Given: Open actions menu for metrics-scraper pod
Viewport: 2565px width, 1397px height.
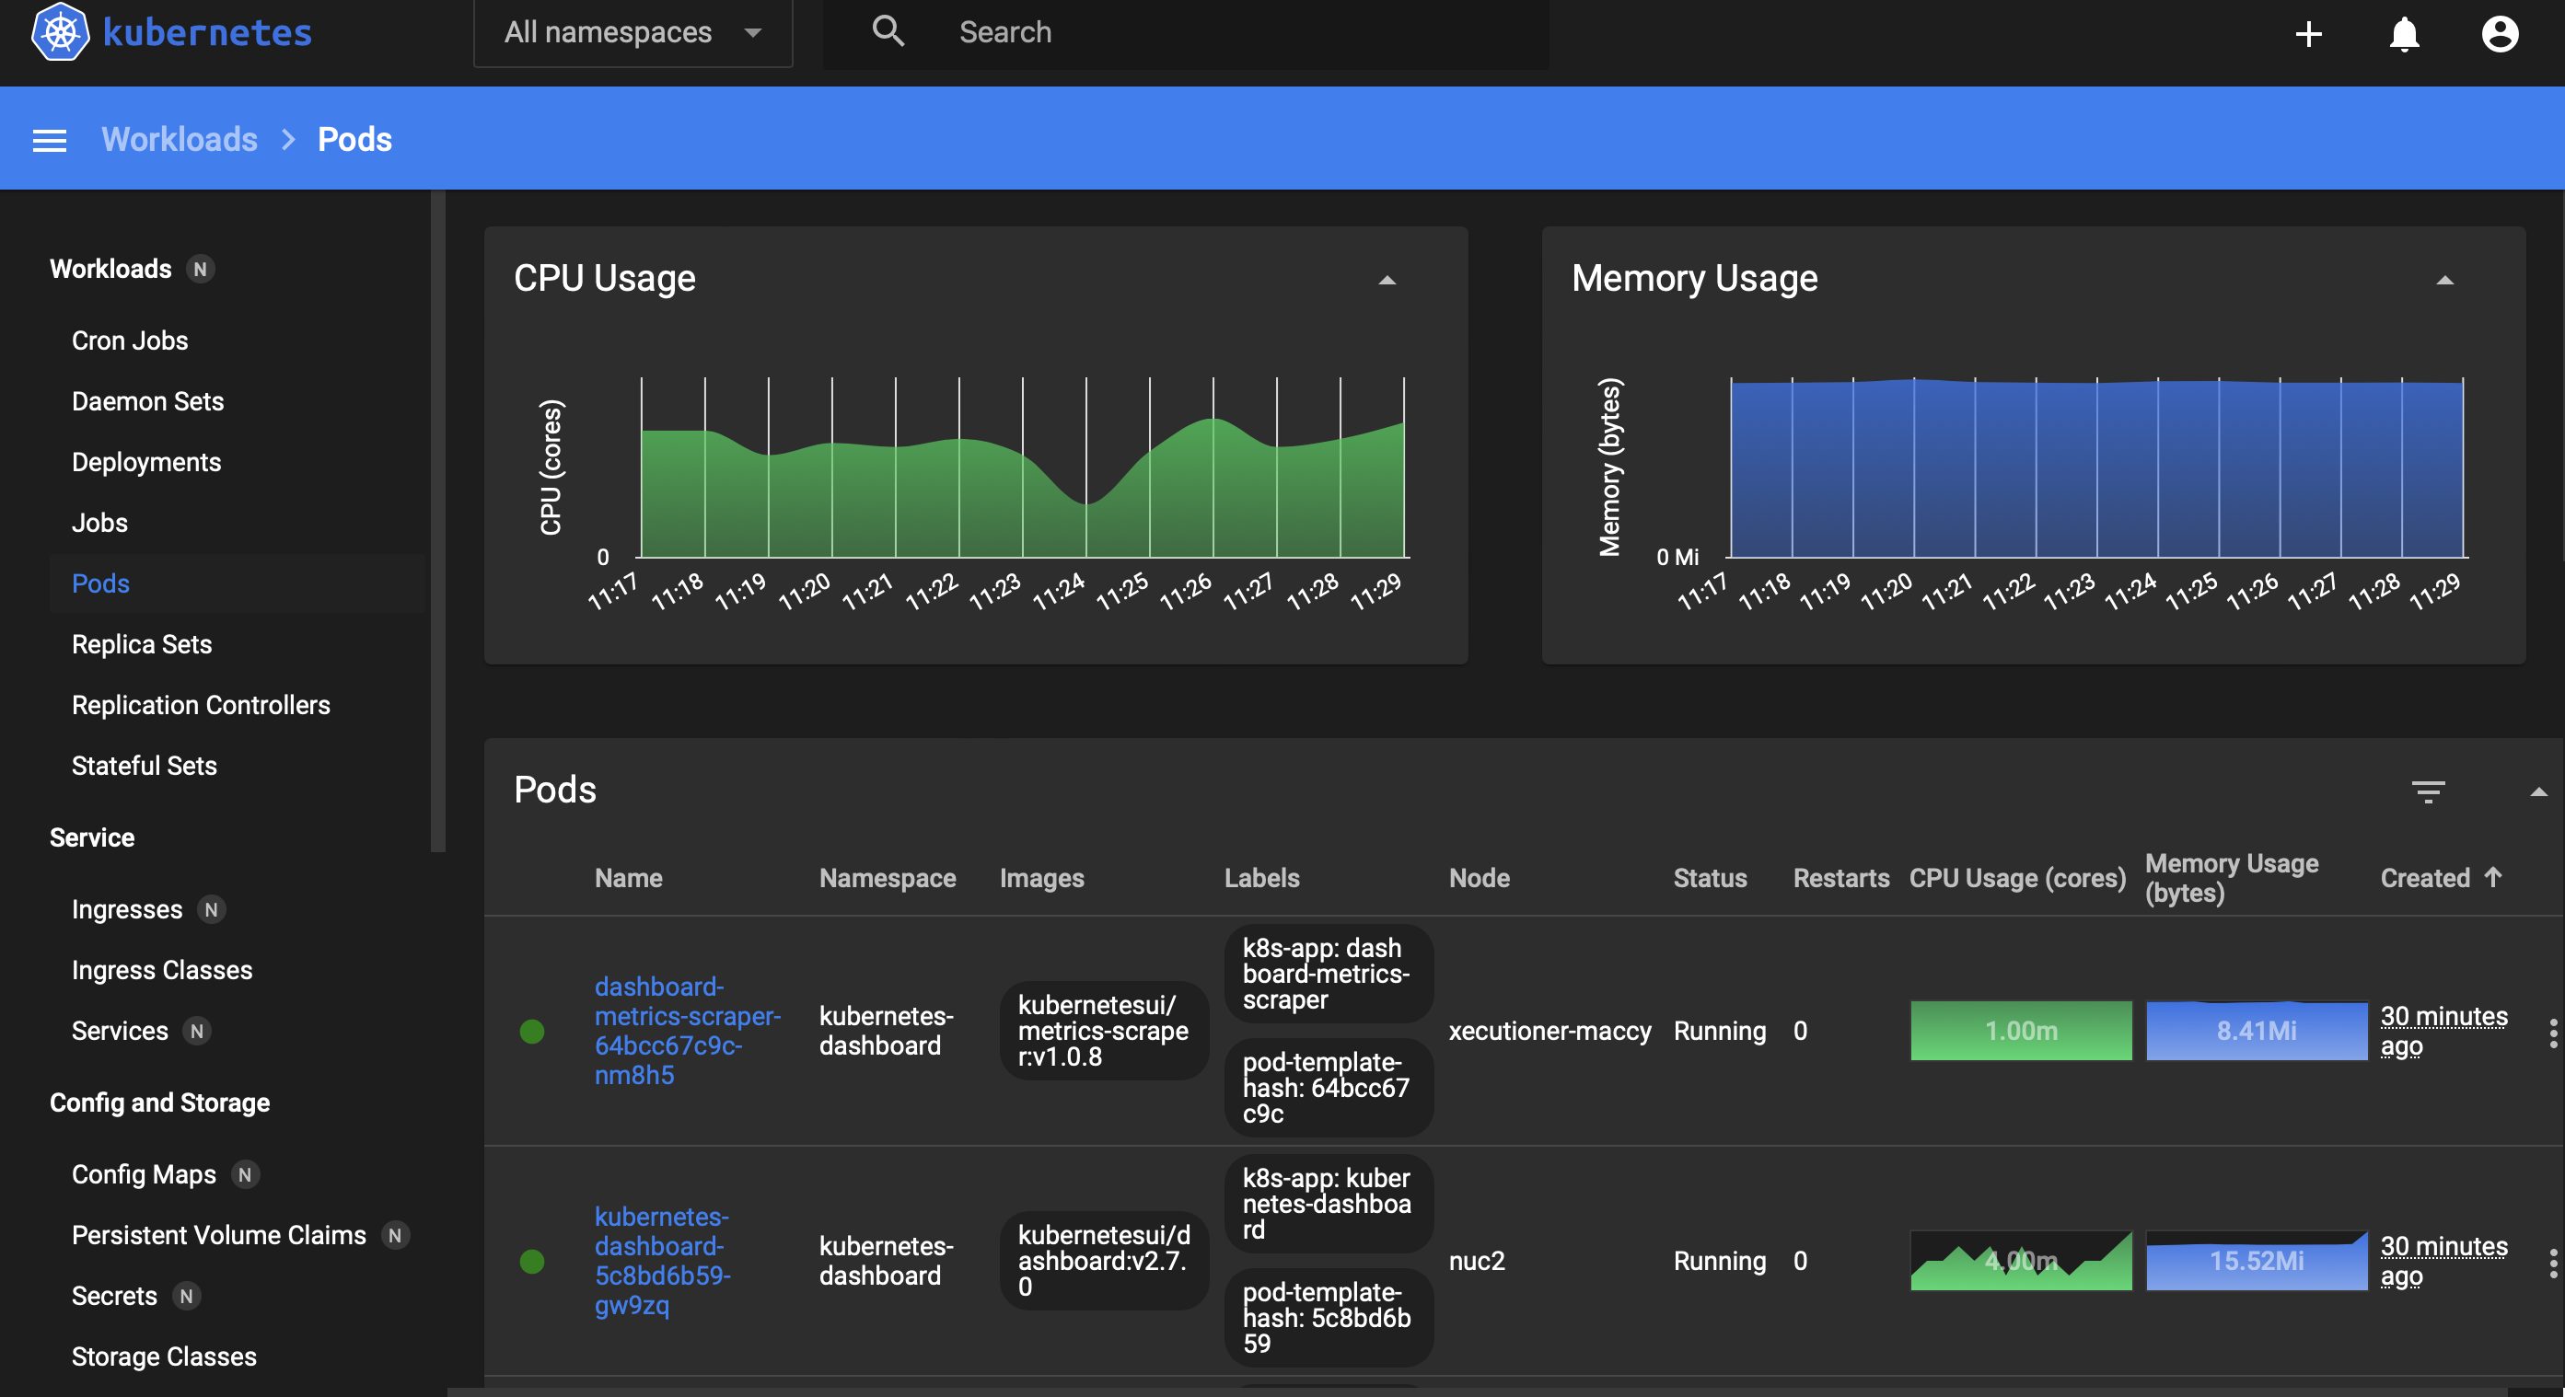Looking at the screenshot, I should tap(2552, 1032).
